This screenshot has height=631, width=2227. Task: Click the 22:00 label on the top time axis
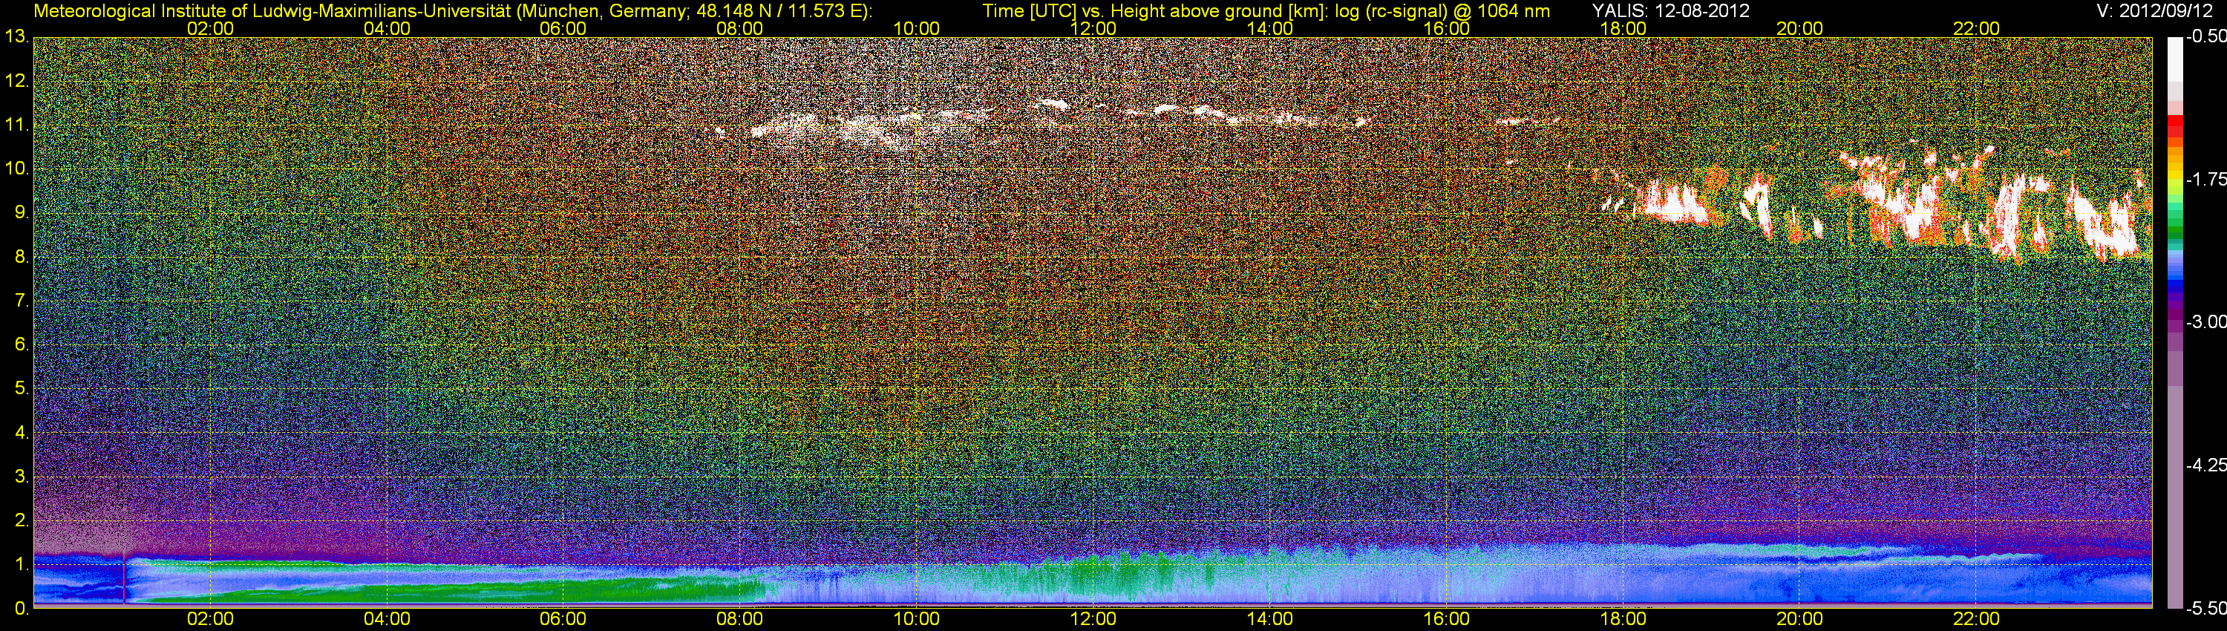point(1976,28)
